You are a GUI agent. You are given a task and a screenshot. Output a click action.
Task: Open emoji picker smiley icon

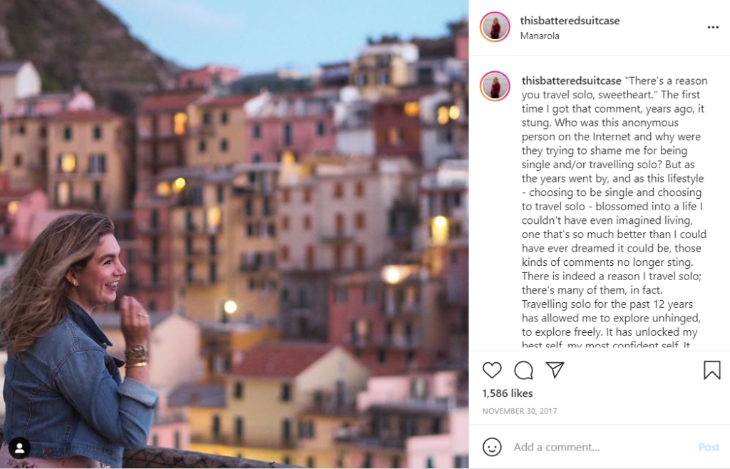(492, 447)
